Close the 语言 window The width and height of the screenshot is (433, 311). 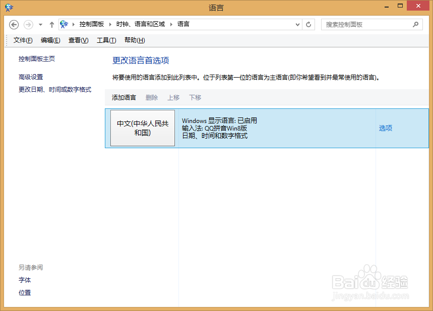click(x=418, y=6)
